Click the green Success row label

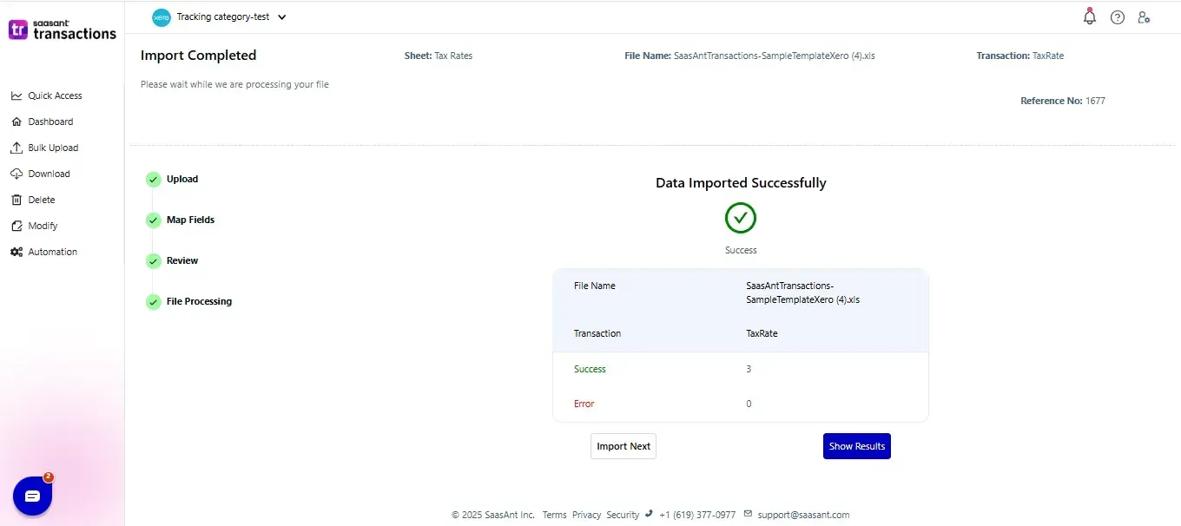pyautogui.click(x=590, y=369)
